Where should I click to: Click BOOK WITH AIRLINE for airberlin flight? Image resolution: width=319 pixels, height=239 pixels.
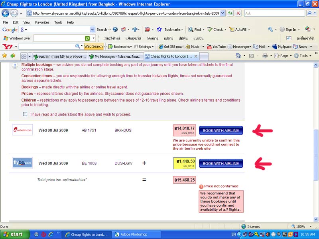[x=221, y=131]
